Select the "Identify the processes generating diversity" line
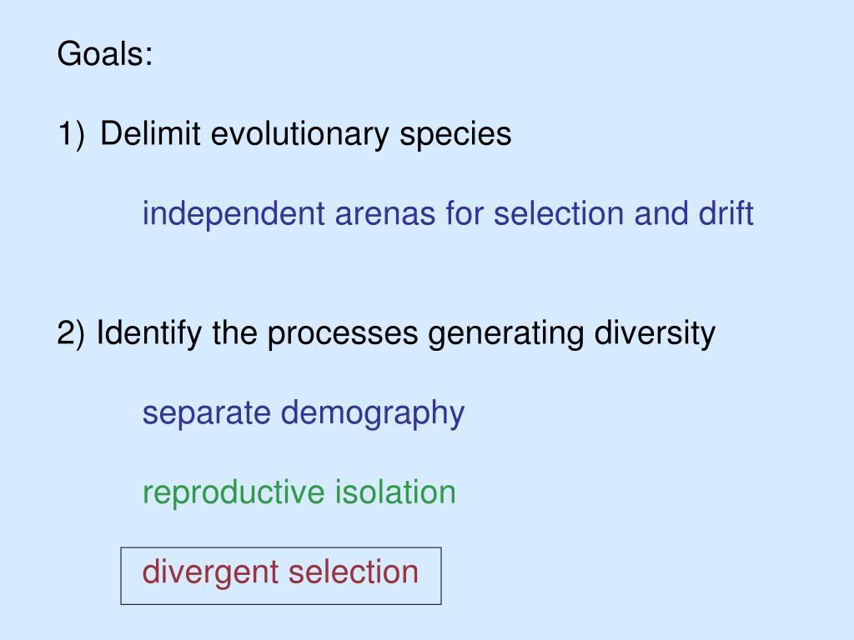The image size is (854, 640). coord(406,333)
